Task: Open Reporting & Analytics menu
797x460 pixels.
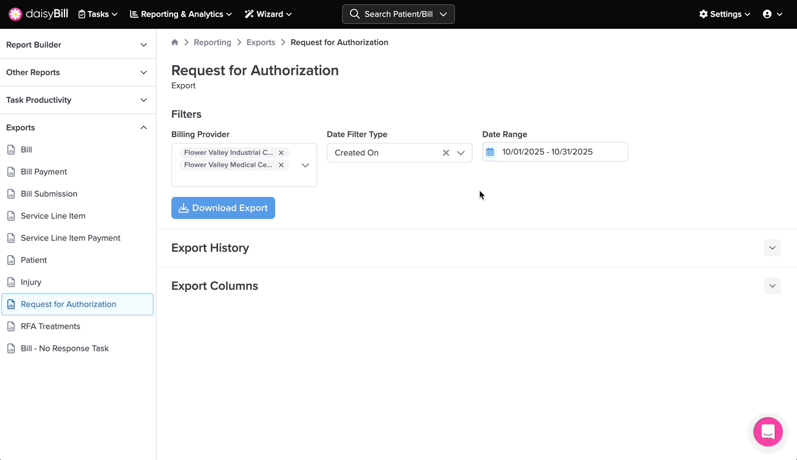Action: (181, 14)
